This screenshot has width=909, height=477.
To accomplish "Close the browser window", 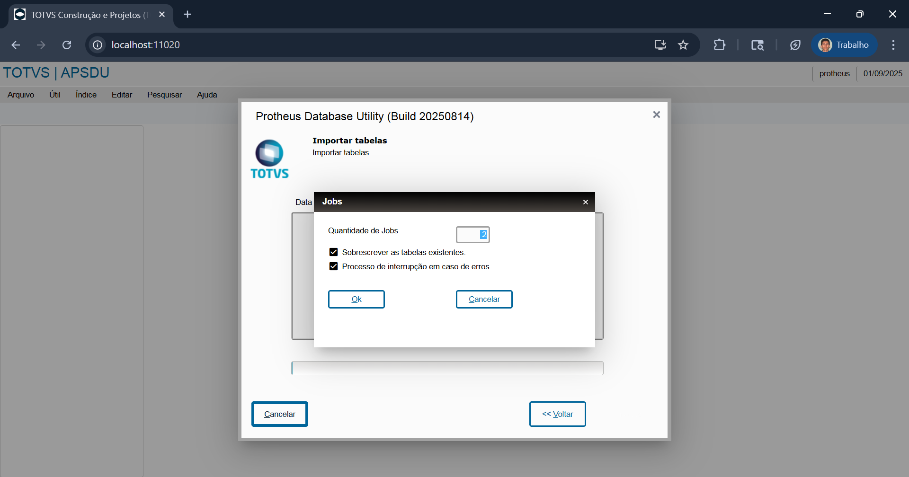I will 892,14.
